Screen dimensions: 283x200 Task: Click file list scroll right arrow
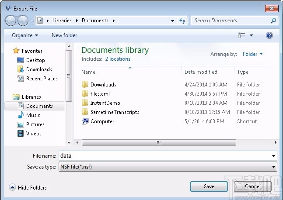[276, 142]
